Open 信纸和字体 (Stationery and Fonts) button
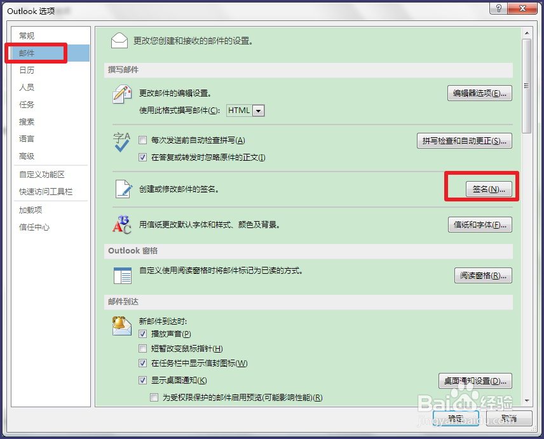This screenshot has height=439, width=544. click(x=480, y=225)
